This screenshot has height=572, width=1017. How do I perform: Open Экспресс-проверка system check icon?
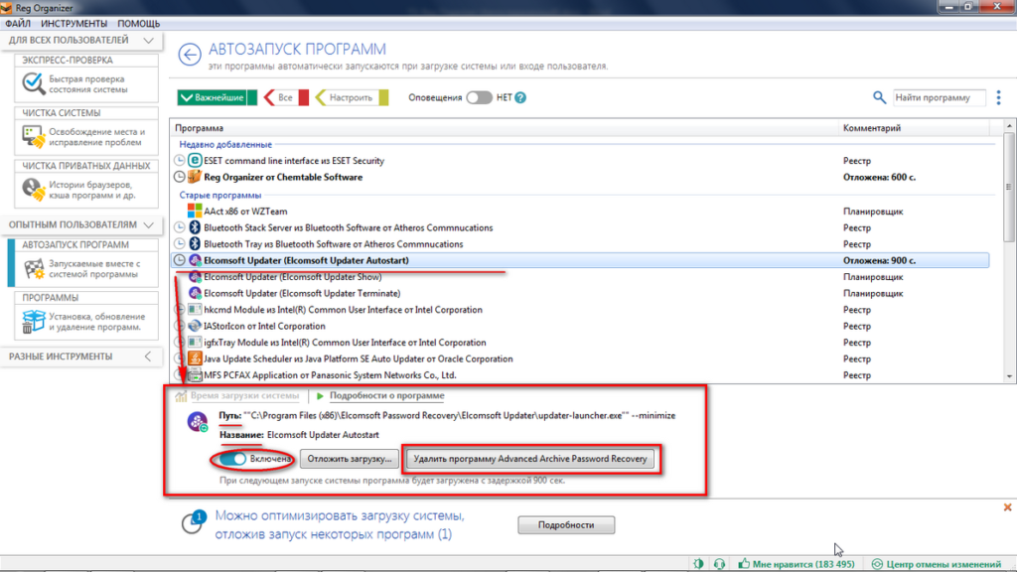32,83
